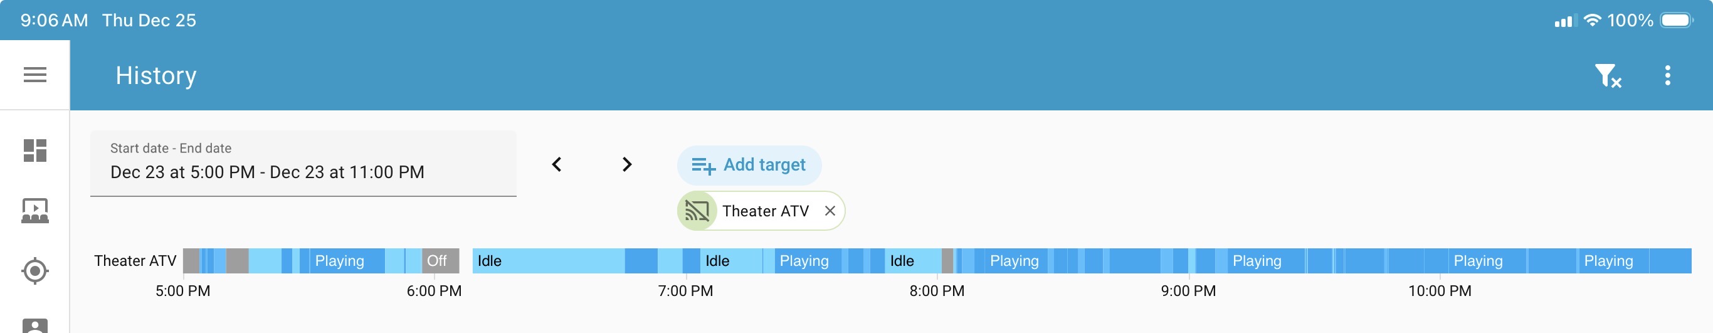The image size is (1713, 333).
Task: Click the History page title
Action: tap(156, 76)
